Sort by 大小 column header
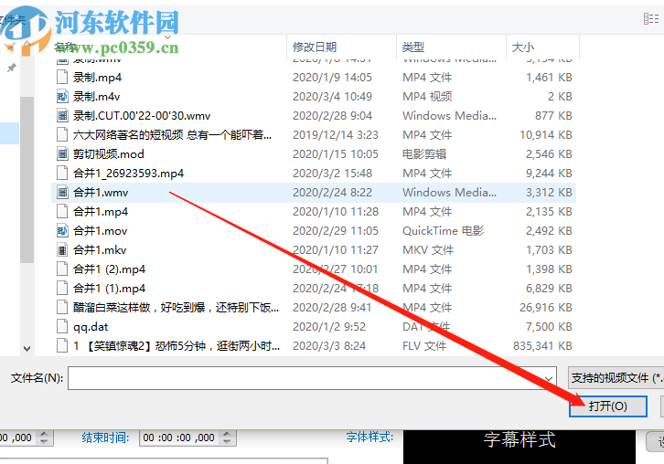Screen dimensions: 664x464 coord(523,47)
